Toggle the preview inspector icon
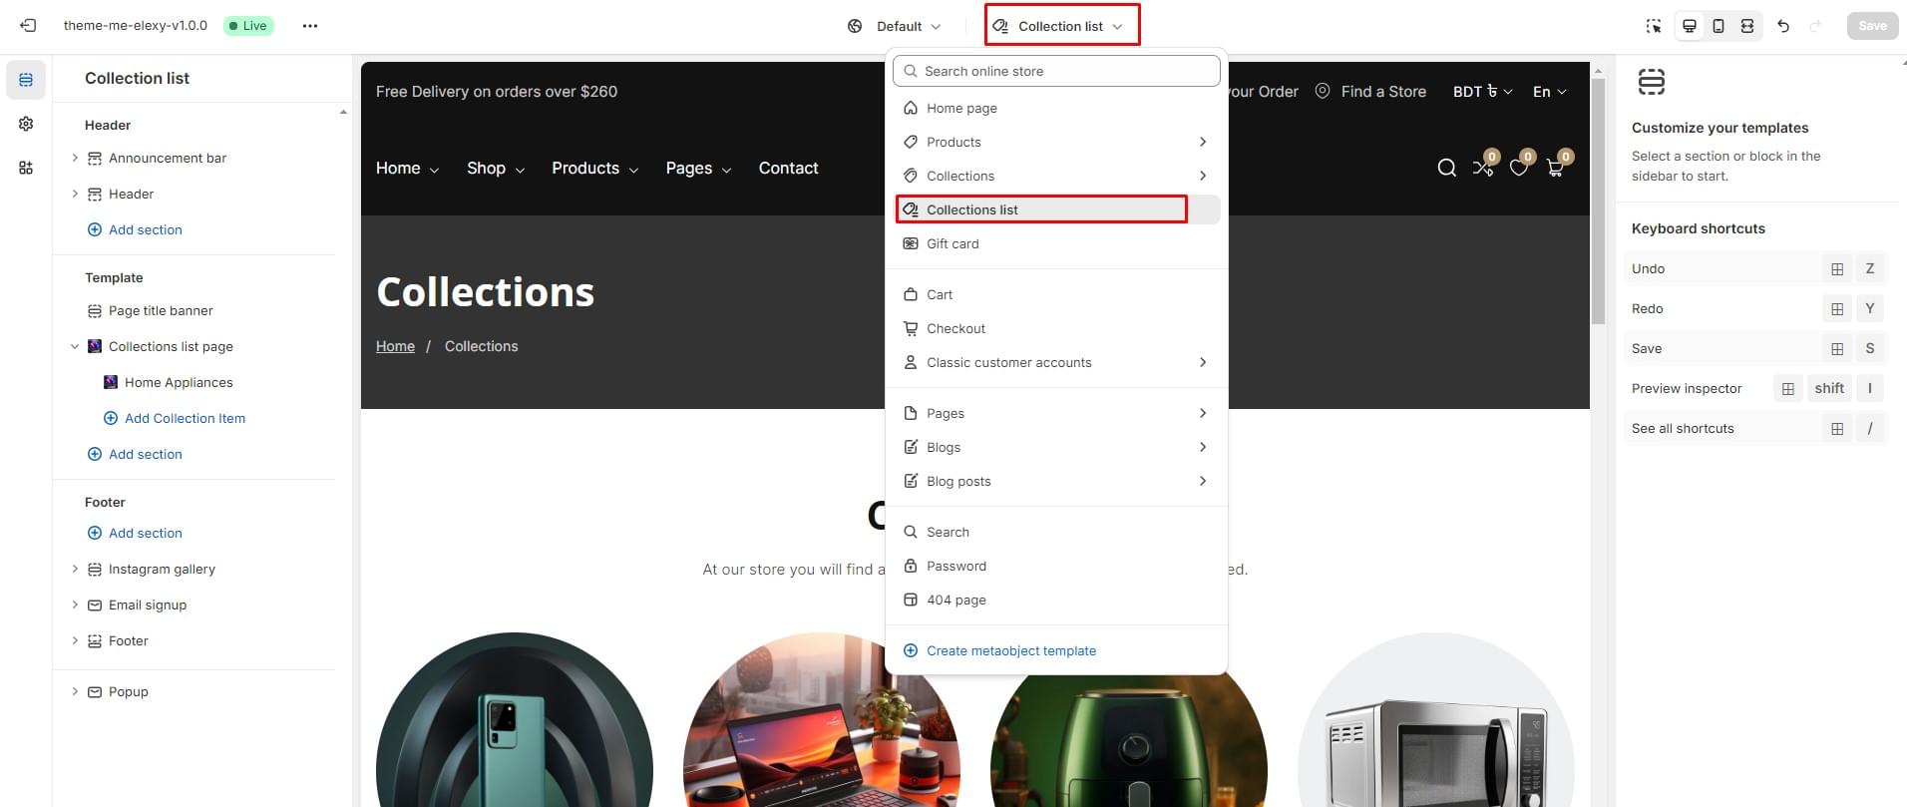This screenshot has width=1907, height=807. 1653,26
